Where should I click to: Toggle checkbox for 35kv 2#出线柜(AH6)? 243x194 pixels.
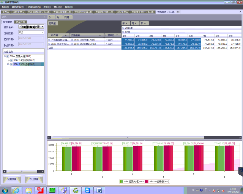click(11, 64)
